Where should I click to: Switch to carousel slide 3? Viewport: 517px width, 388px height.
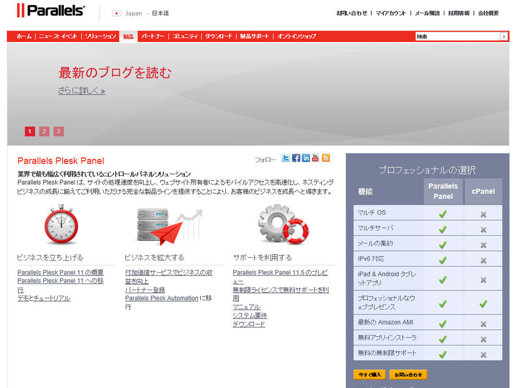click(x=58, y=131)
